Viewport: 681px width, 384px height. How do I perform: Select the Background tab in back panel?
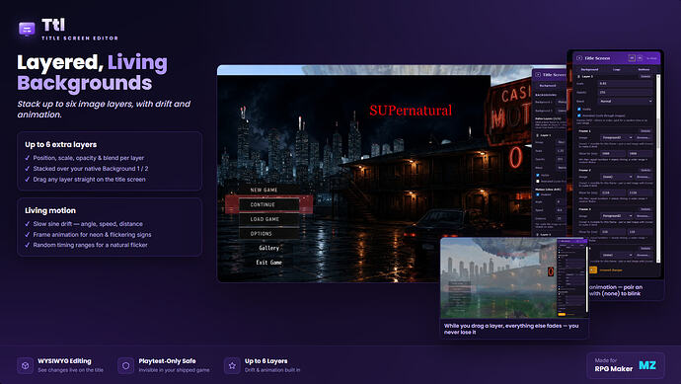coord(548,86)
